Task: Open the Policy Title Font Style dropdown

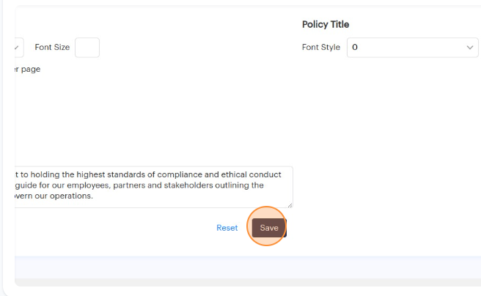Action: pyautogui.click(x=412, y=48)
